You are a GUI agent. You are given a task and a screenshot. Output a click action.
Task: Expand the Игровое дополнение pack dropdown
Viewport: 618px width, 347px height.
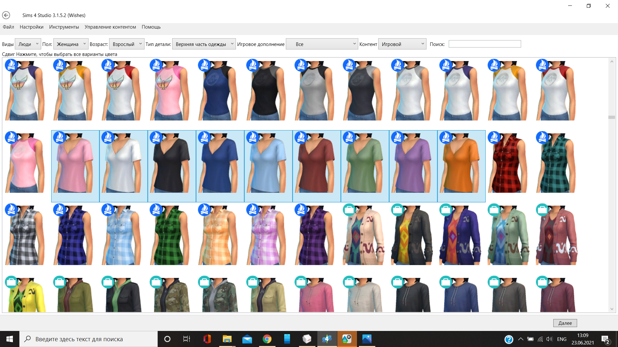[x=322, y=44]
